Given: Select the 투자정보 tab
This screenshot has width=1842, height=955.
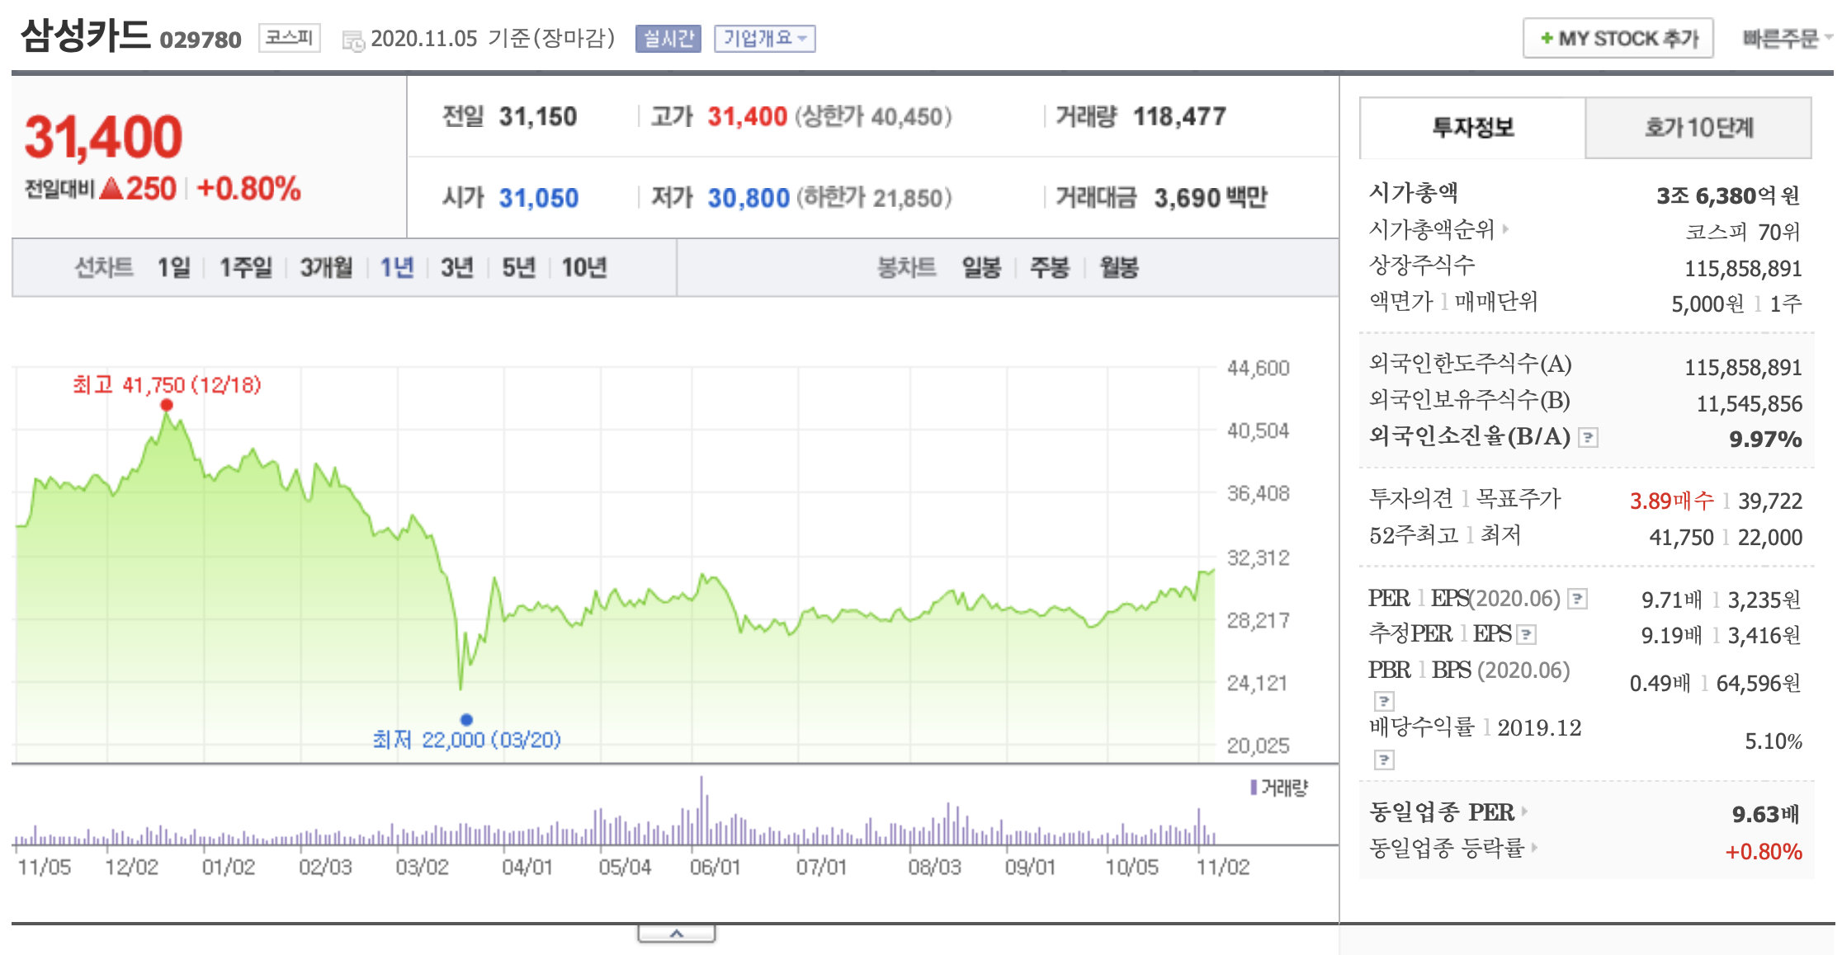Looking at the screenshot, I should (1472, 128).
